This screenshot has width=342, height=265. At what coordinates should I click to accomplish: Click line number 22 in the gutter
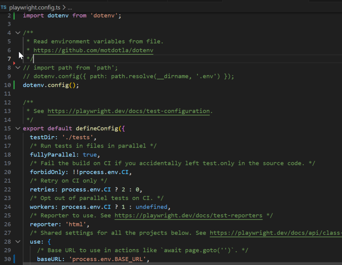7,189
